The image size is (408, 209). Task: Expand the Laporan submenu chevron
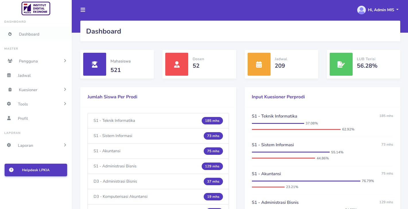click(x=65, y=145)
